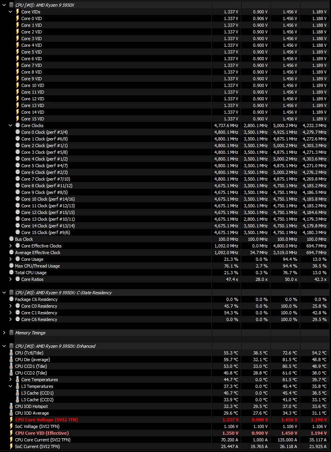Click the 81.5 °C maximum of CPU Die (average)
331x452 pixels.
coord(289,360)
